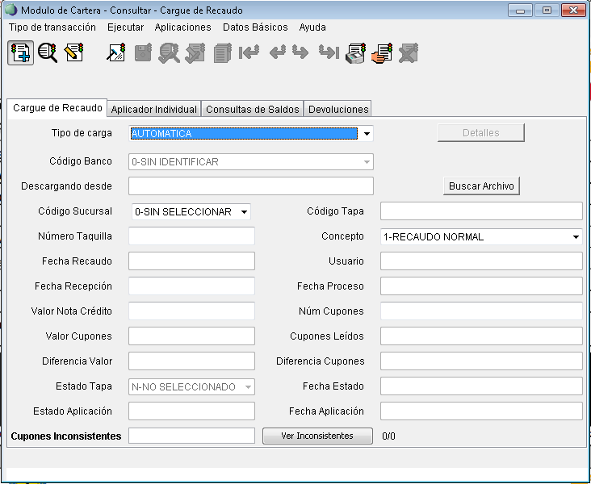This screenshot has height=484, width=591.
Task: Expand the Tipo de carga dropdown
Action: [x=366, y=134]
